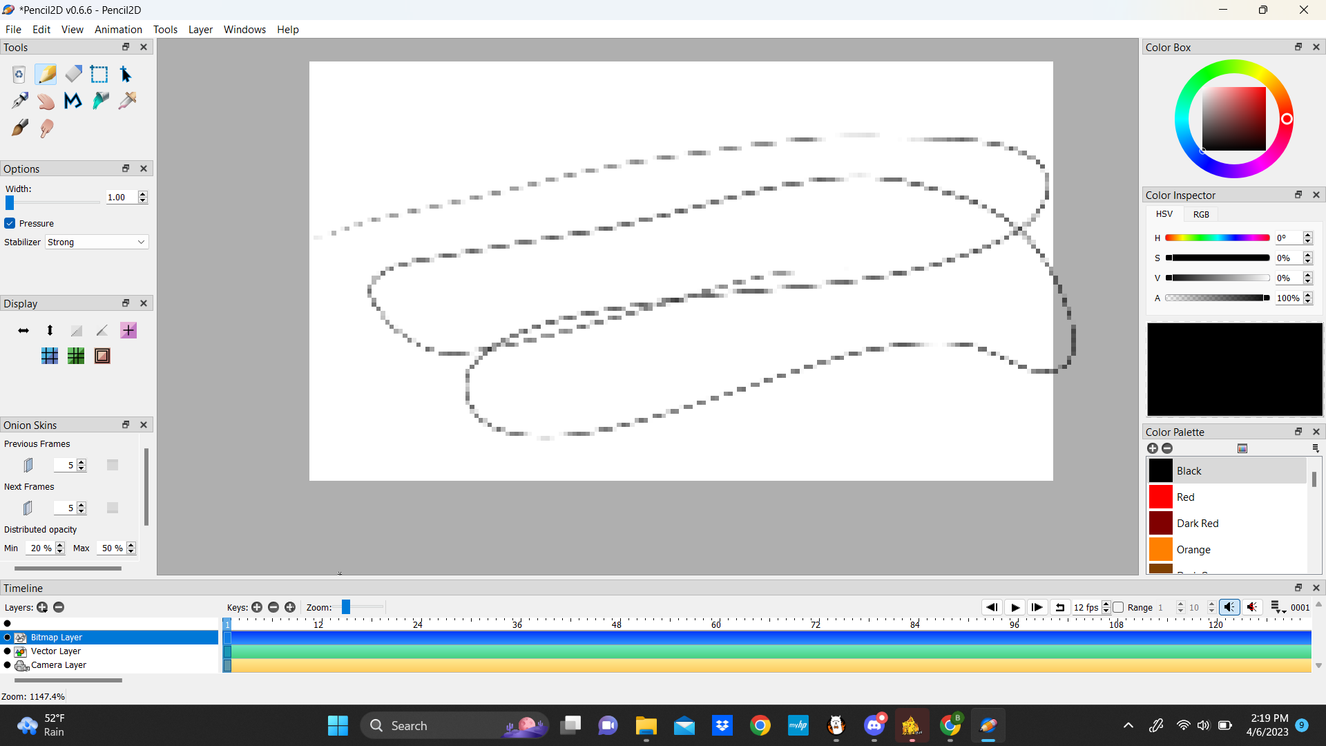Select the Polyline tool
Viewport: 1326px width, 746px height.
coord(73,101)
